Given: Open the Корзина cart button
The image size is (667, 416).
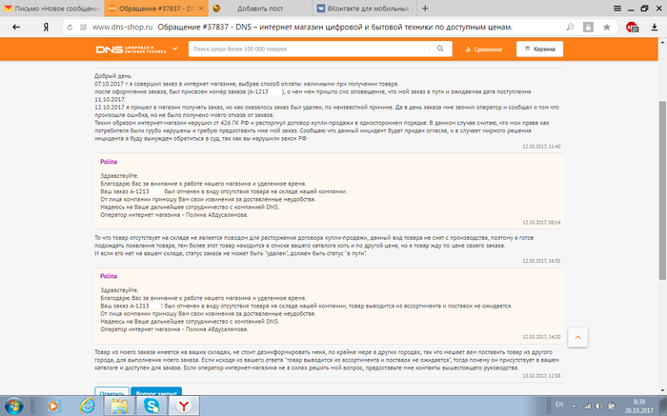Looking at the screenshot, I should click(x=539, y=49).
